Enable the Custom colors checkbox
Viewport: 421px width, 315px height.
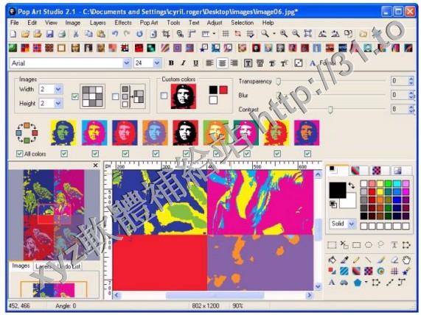click(x=164, y=96)
